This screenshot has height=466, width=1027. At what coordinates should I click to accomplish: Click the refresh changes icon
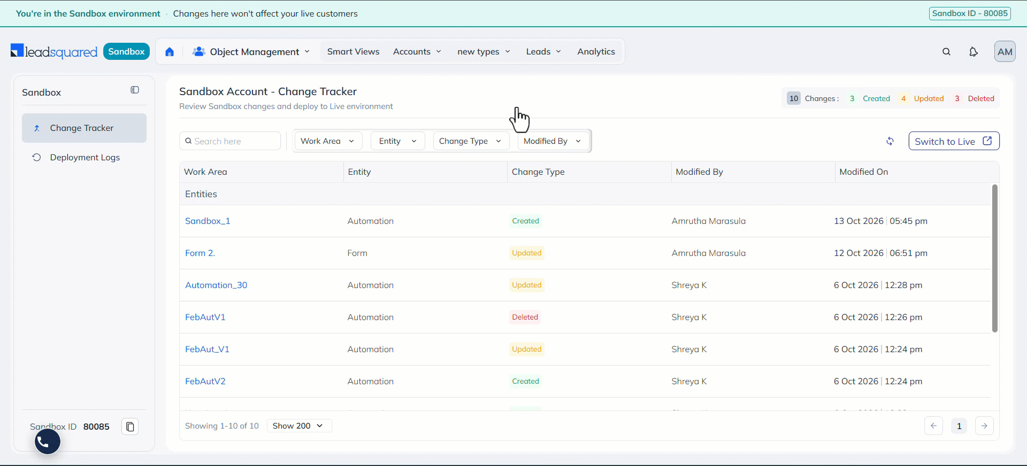(890, 141)
